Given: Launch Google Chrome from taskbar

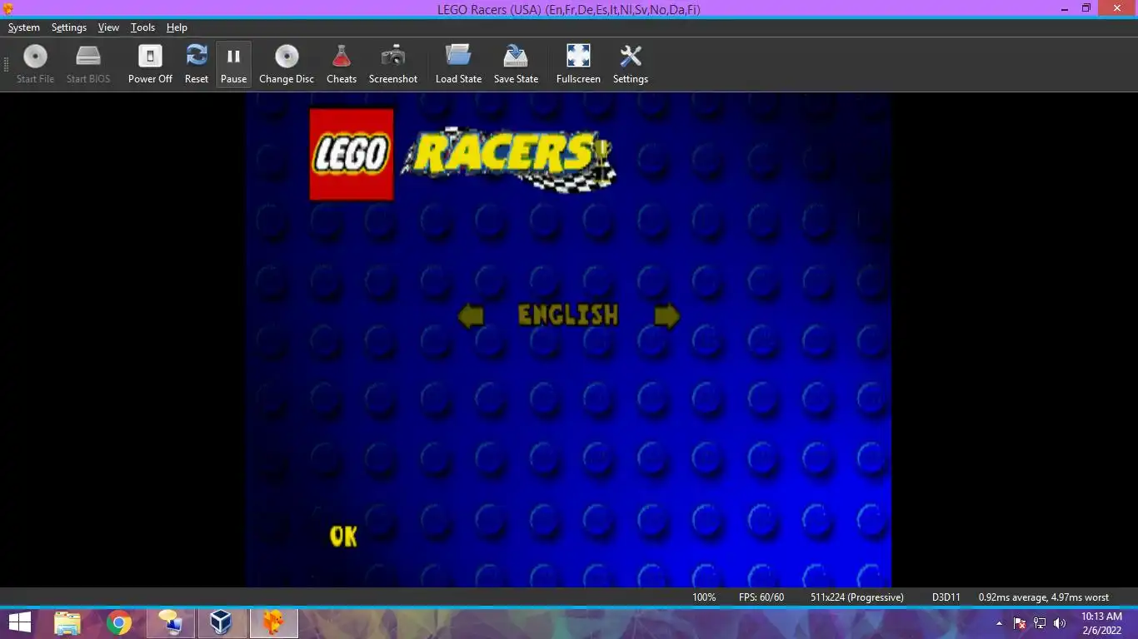Looking at the screenshot, I should 119,622.
